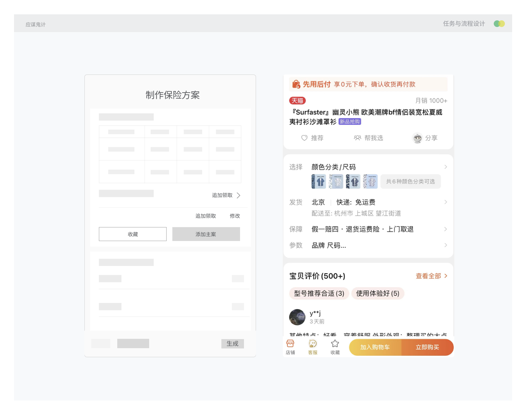Tap the 客服 customer service icon
Screen dimensions: 528x408
(313, 344)
